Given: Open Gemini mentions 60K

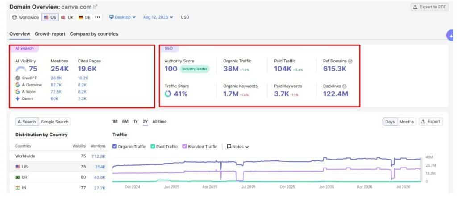Looking at the screenshot, I should click(x=54, y=98).
